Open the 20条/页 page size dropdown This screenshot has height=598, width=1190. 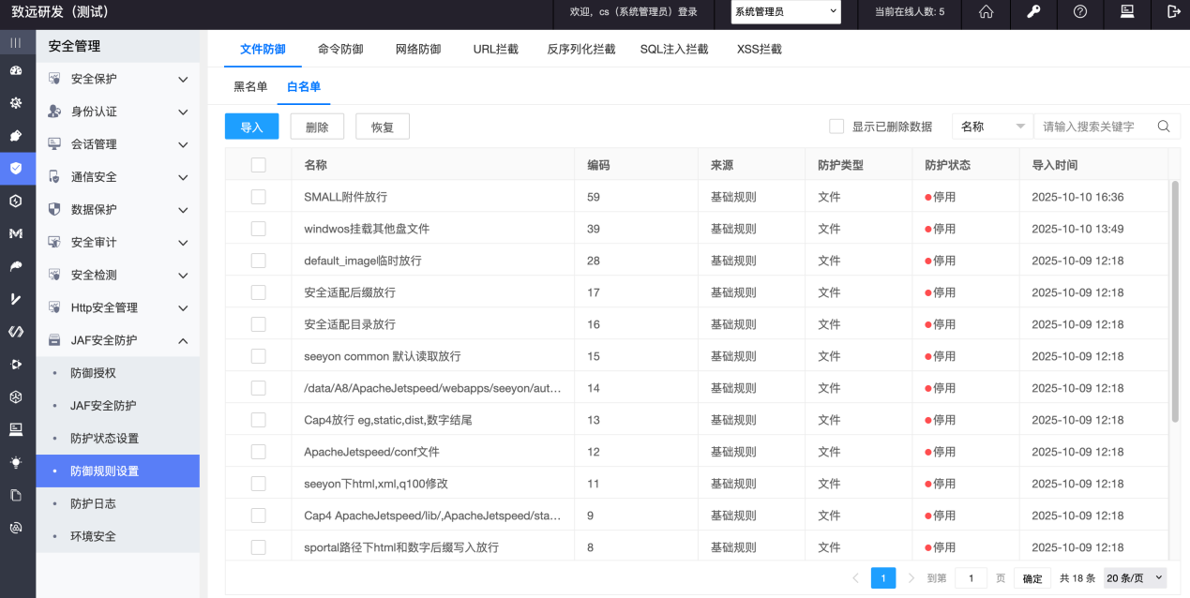[x=1135, y=578]
